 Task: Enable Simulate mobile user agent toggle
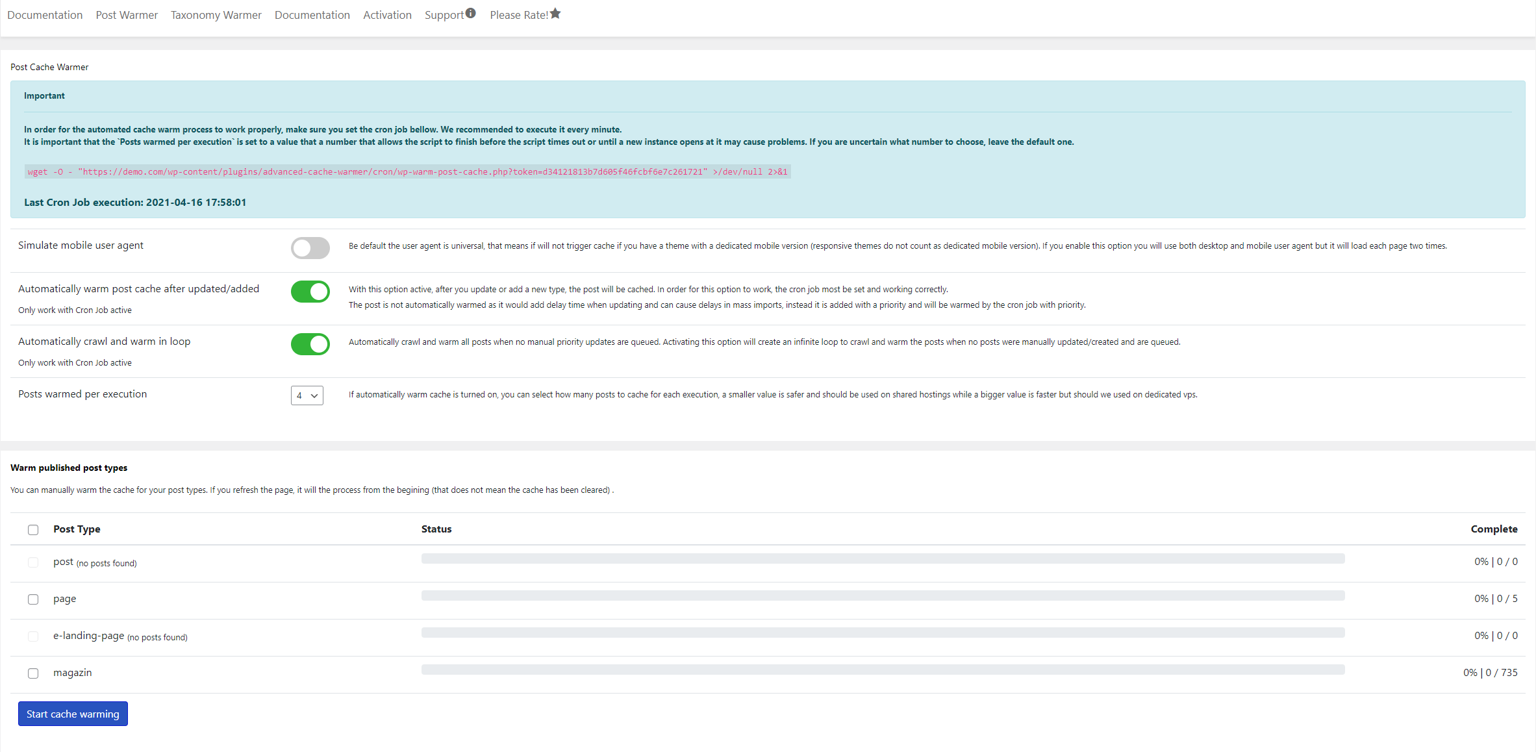tap(310, 248)
